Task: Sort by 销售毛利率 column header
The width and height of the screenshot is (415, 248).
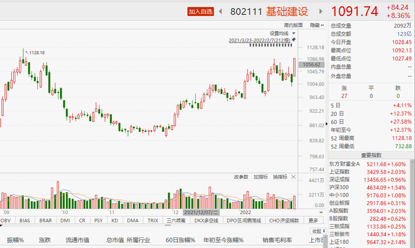Action: pos(277,240)
